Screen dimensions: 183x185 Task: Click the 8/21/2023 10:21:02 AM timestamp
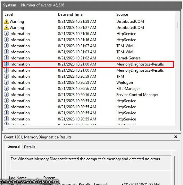click(x=77, y=58)
